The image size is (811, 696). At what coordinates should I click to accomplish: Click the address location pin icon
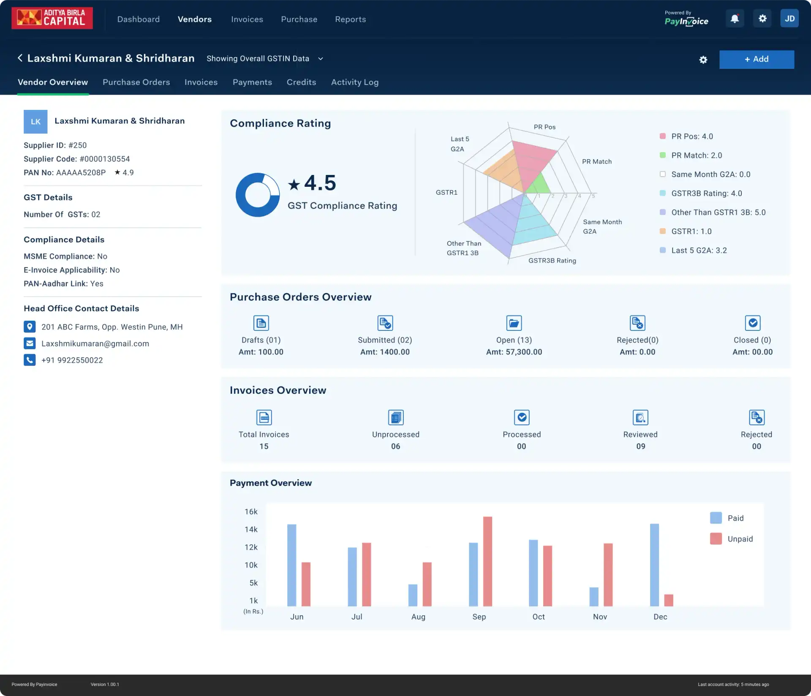30,327
